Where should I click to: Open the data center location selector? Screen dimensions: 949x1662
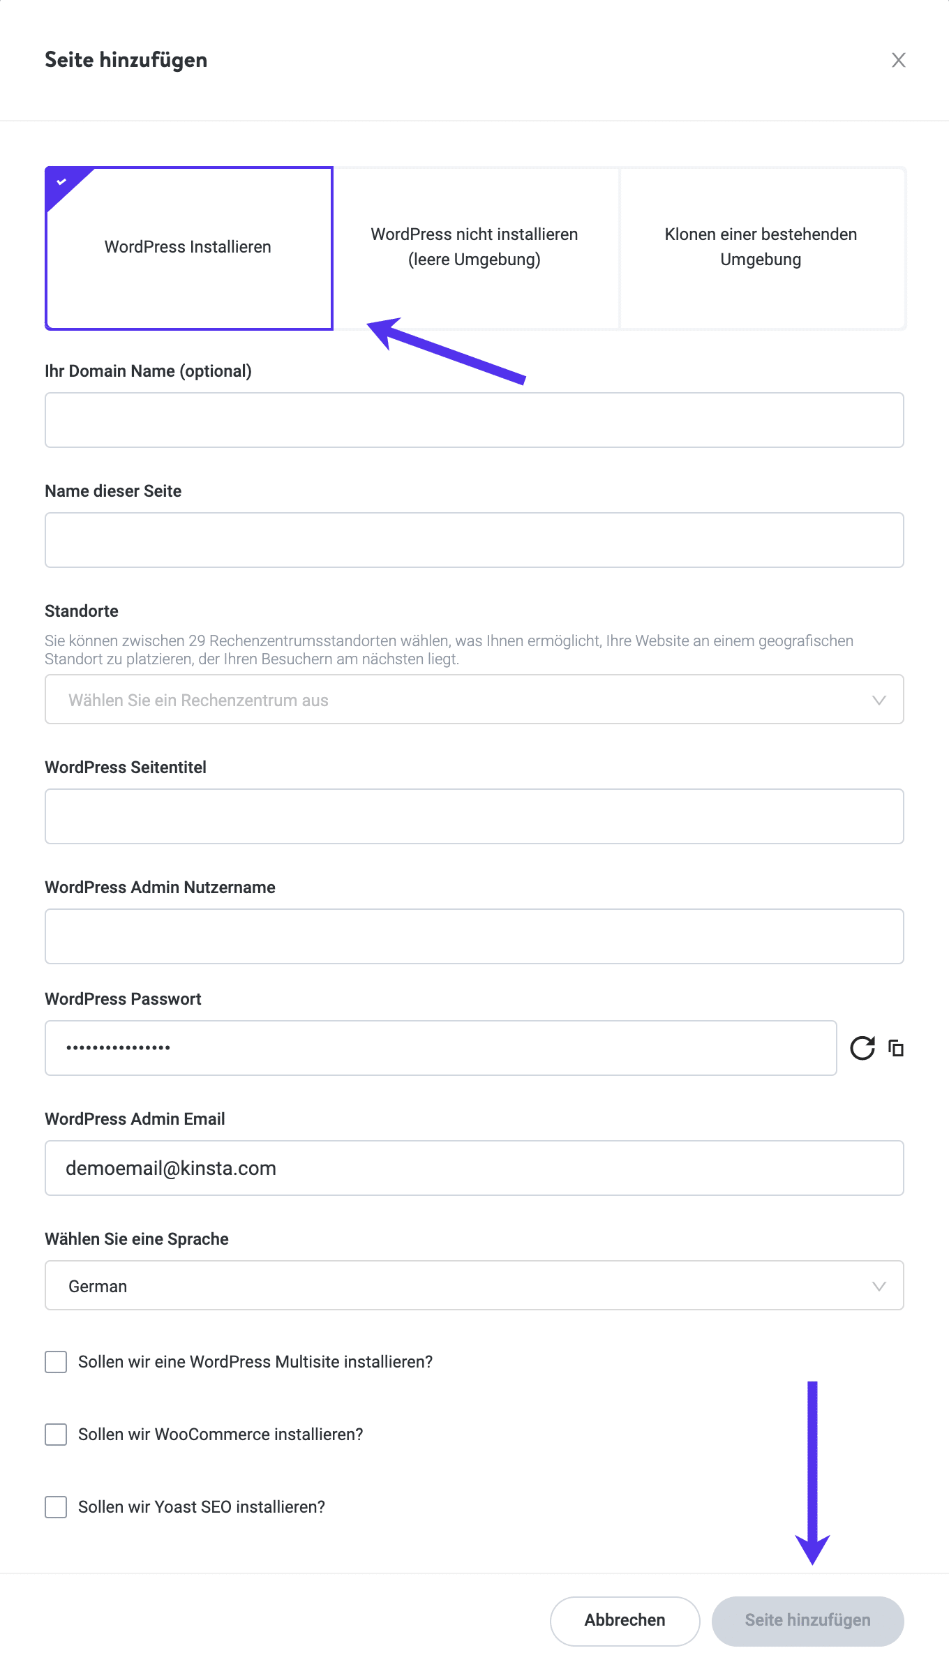(474, 699)
